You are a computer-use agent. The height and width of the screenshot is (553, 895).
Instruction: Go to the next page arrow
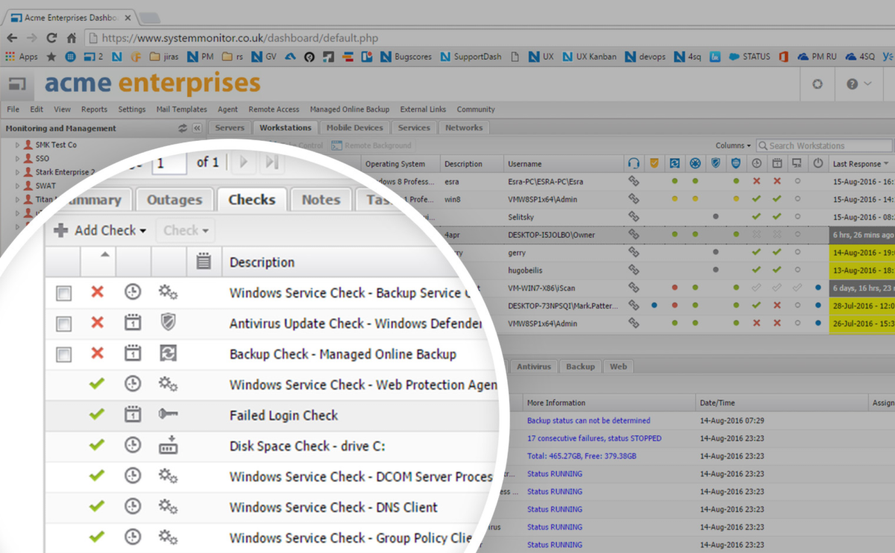point(244,162)
